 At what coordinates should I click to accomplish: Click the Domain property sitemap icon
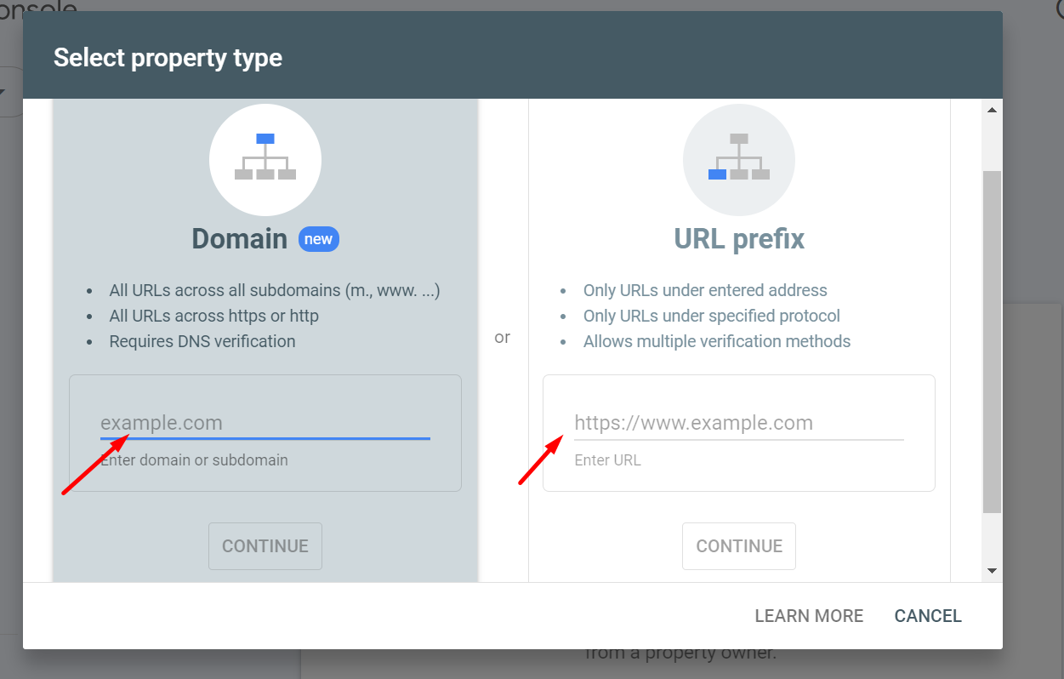[265, 159]
